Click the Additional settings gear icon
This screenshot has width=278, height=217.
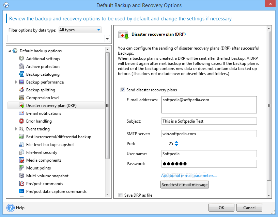tap(21, 58)
